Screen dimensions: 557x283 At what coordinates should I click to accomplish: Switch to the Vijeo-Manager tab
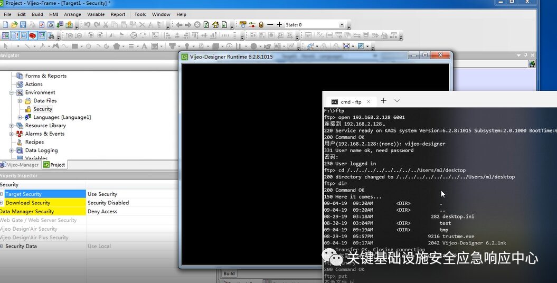[x=20, y=165]
